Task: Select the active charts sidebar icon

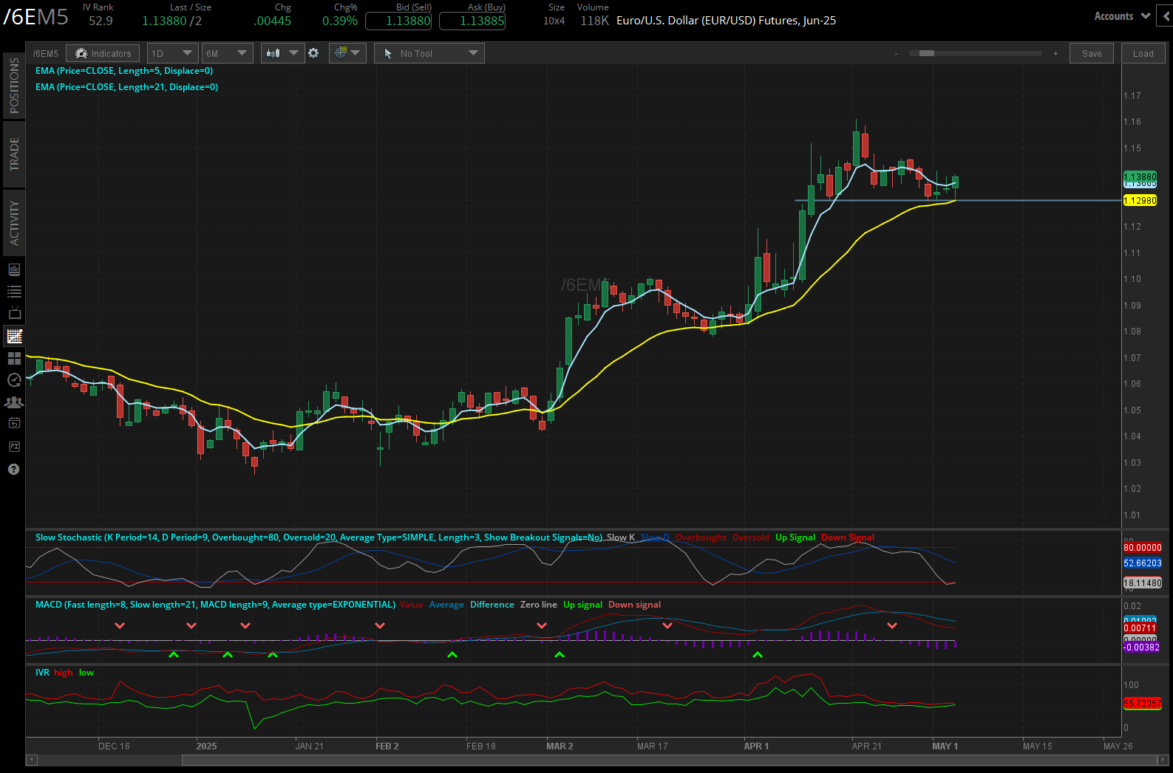Action: [x=14, y=336]
